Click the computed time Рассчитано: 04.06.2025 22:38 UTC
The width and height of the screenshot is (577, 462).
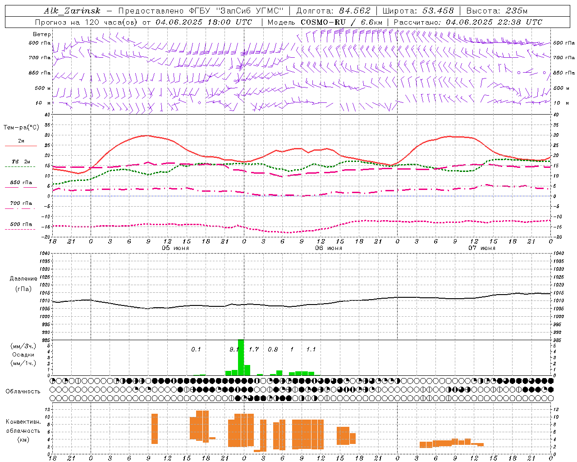[468, 22]
